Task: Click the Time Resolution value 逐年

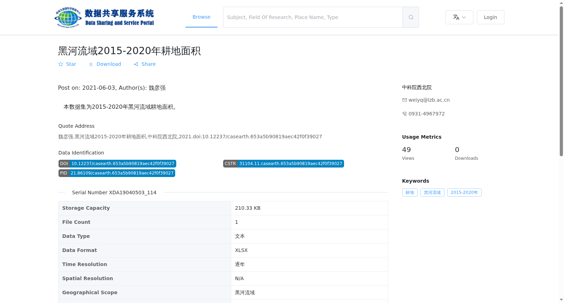Action: pyautogui.click(x=240, y=264)
